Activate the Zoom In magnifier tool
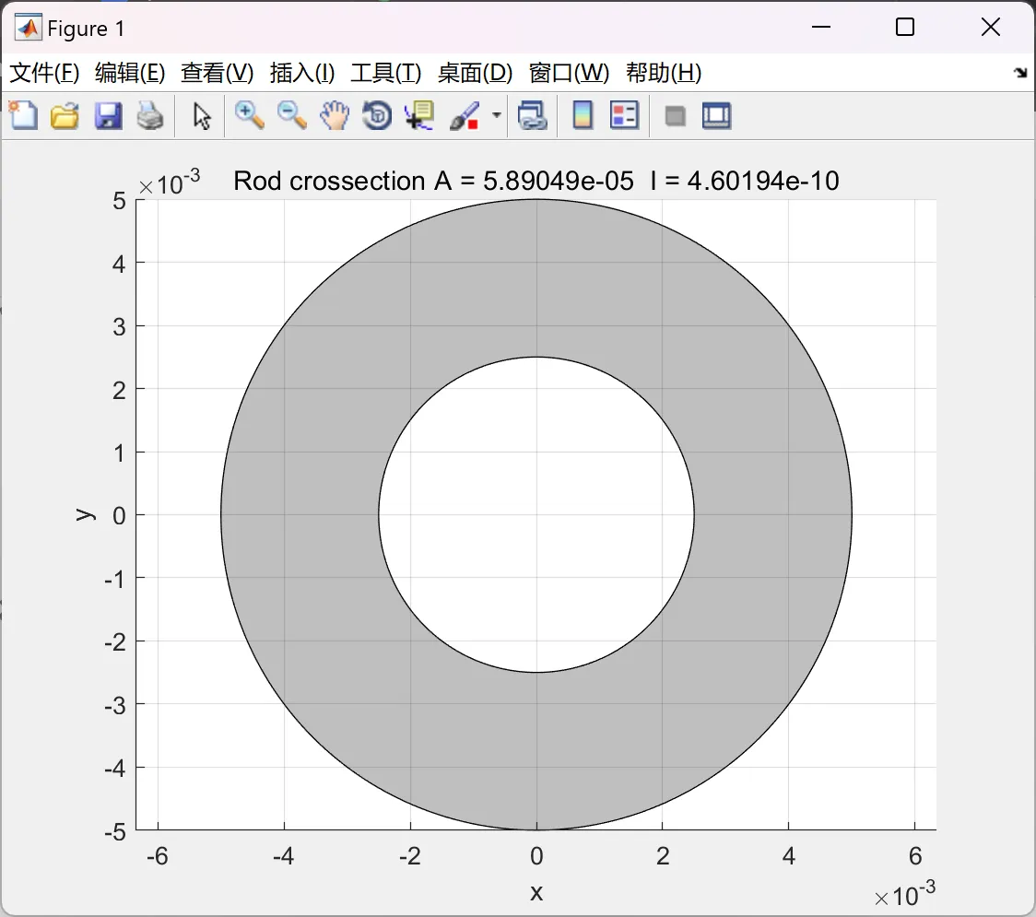This screenshot has width=1036, height=917. click(x=250, y=115)
